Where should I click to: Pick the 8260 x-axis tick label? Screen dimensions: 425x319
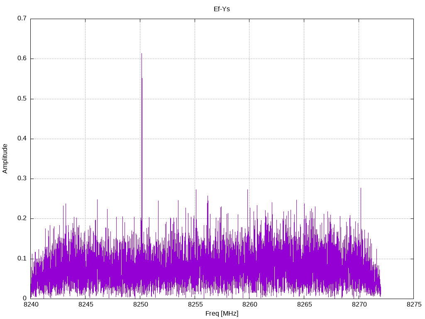tap(249, 305)
